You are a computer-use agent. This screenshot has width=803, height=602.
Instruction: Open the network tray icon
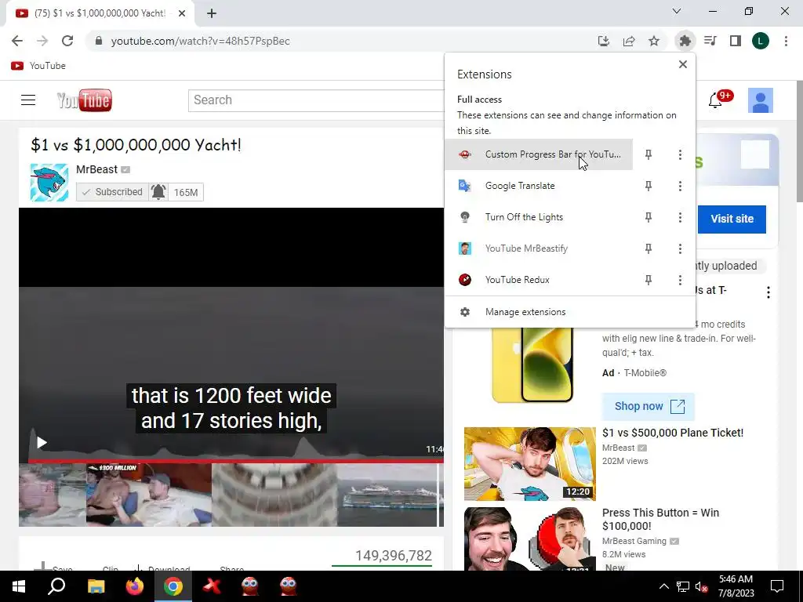click(x=683, y=586)
